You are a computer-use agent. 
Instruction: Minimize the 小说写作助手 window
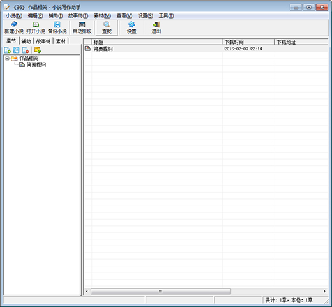point(296,8)
